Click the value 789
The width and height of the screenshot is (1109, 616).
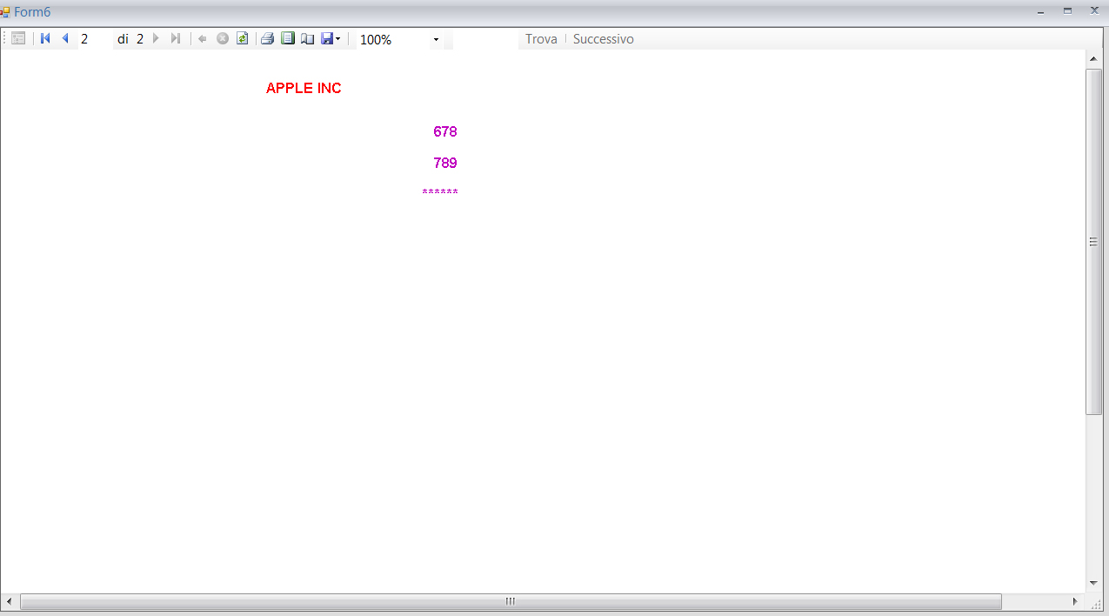click(x=445, y=163)
